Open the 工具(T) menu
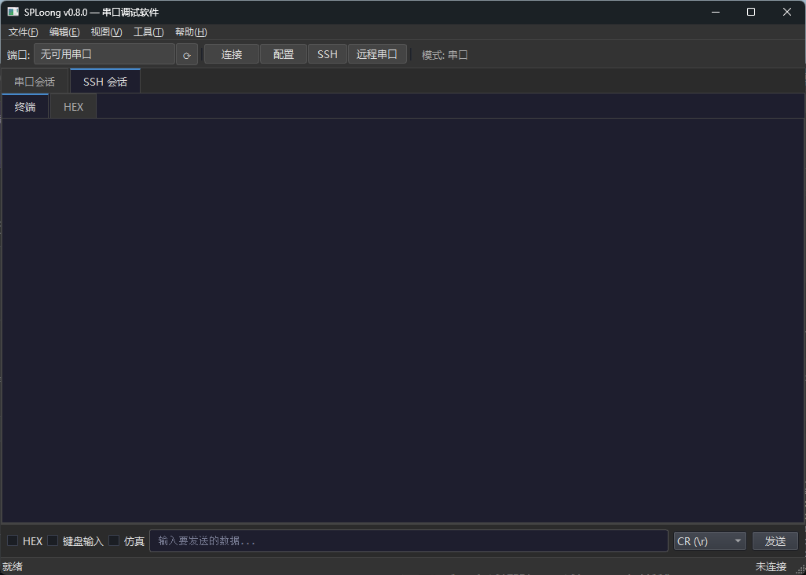The height and width of the screenshot is (575, 806). [x=148, y=32]
